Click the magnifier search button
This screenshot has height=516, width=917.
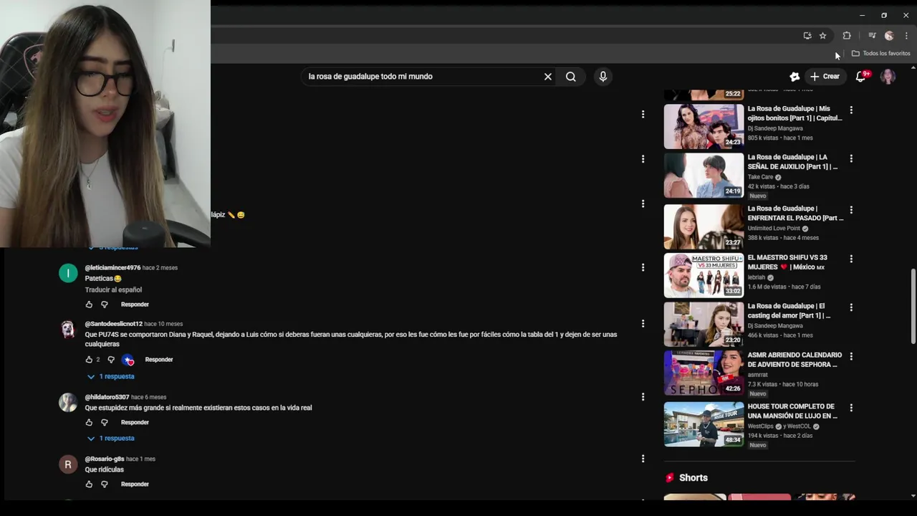[571, 77]
